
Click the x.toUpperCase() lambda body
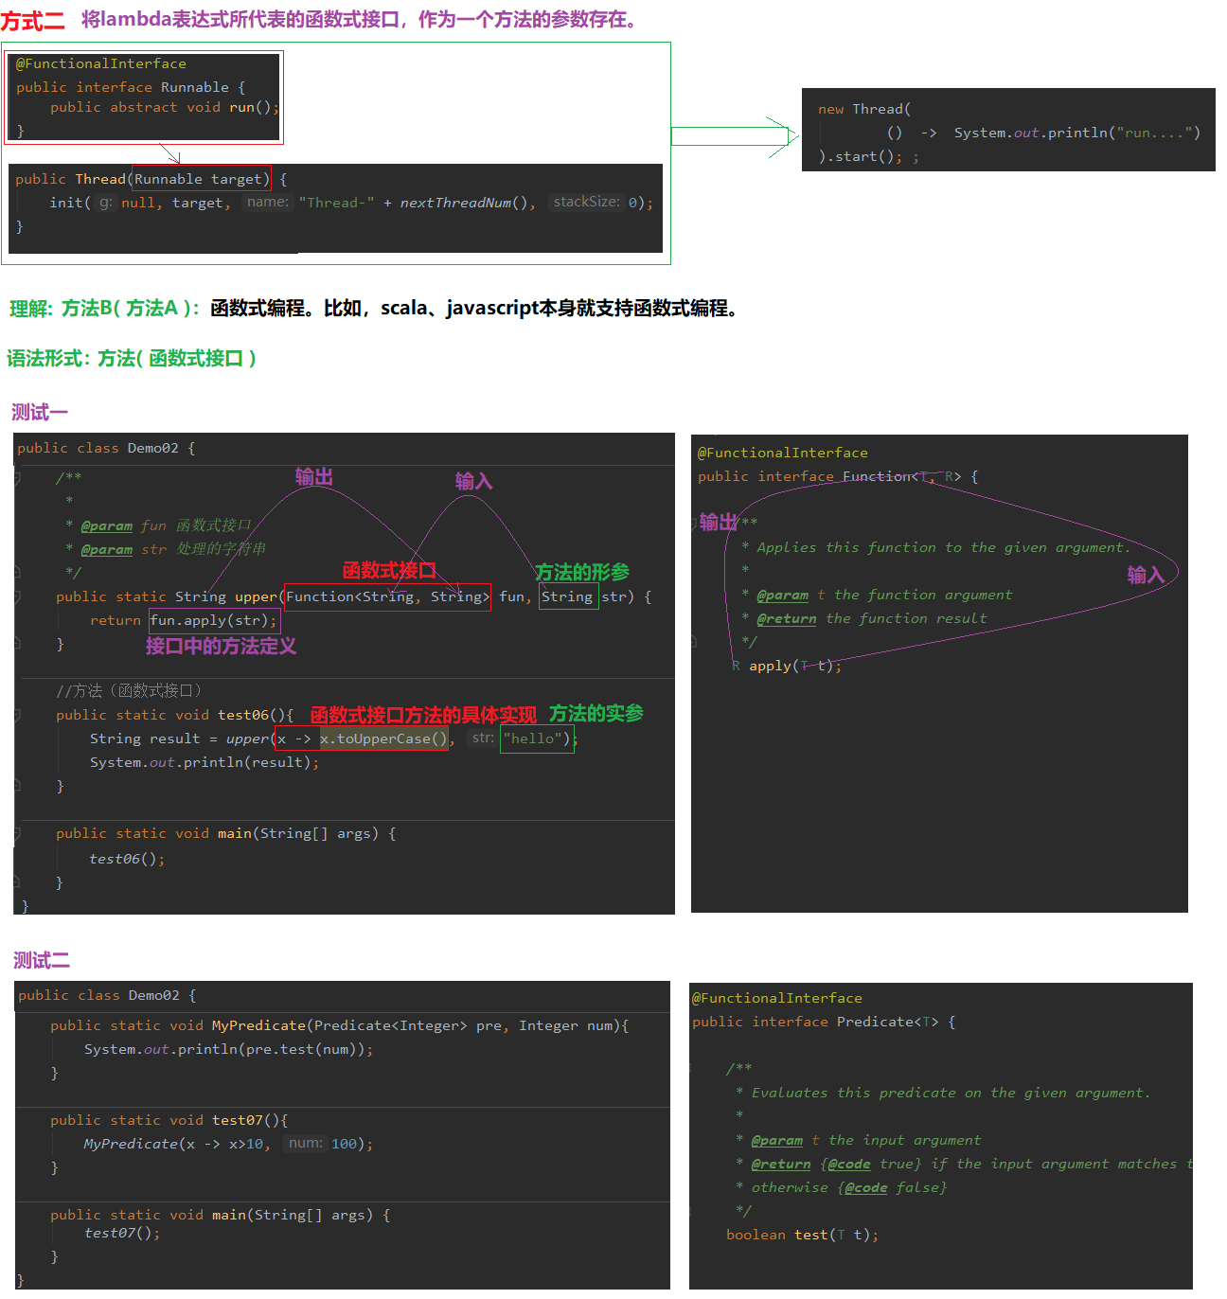(383, 738)
